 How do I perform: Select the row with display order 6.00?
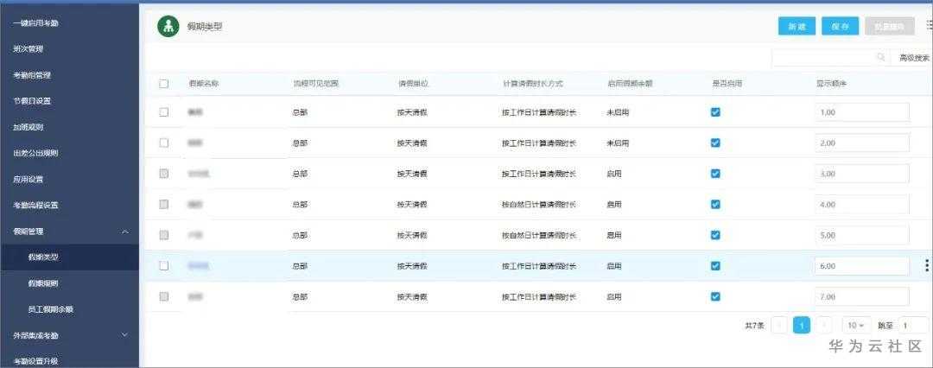coord(164,265)
